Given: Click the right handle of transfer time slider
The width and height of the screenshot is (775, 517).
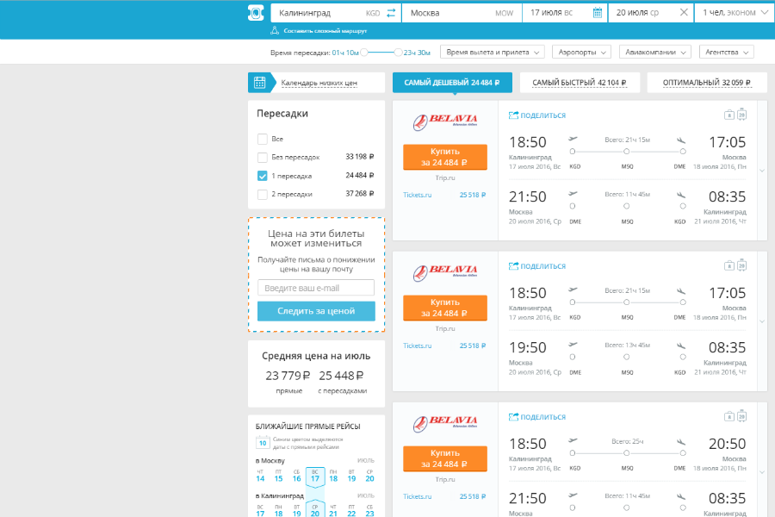Looking at the screenshot, I should tap(398, 53).
